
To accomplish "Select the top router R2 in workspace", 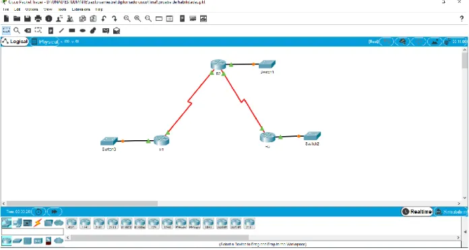I will 218,65.
